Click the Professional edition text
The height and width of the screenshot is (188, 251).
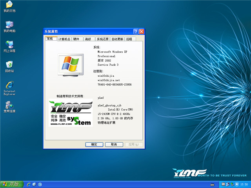(x=106, y=56)
